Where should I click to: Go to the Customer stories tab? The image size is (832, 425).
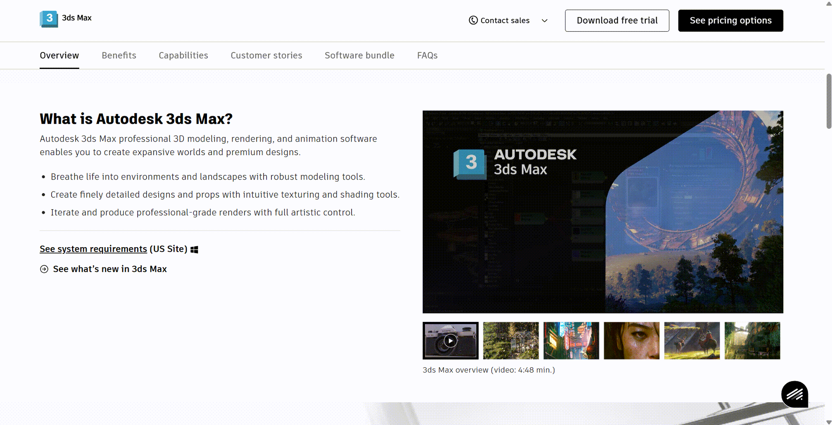266,55
